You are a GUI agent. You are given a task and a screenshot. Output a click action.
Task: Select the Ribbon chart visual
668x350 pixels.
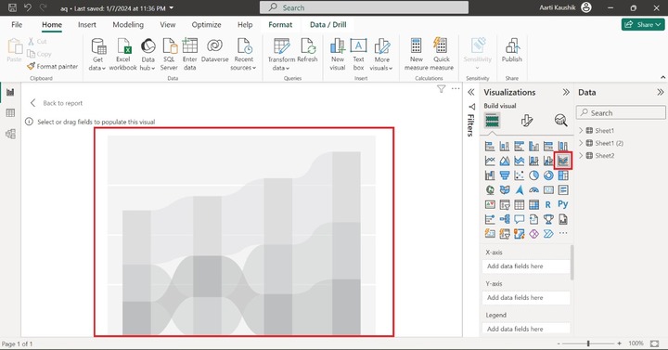coord(563,161)
